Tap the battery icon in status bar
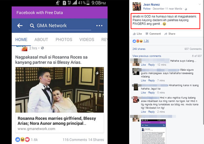The height and width of the screenshot is (144, 204). tap(88, 3)
